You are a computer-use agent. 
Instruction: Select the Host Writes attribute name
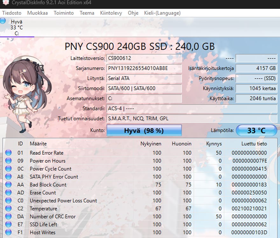coord(43,232)
